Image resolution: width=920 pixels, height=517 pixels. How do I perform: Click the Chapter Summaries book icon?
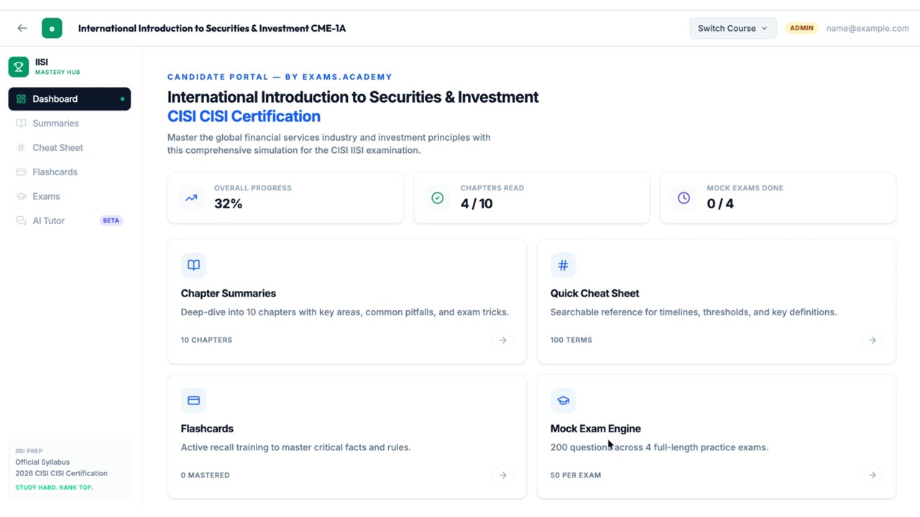tap(194, 265)
